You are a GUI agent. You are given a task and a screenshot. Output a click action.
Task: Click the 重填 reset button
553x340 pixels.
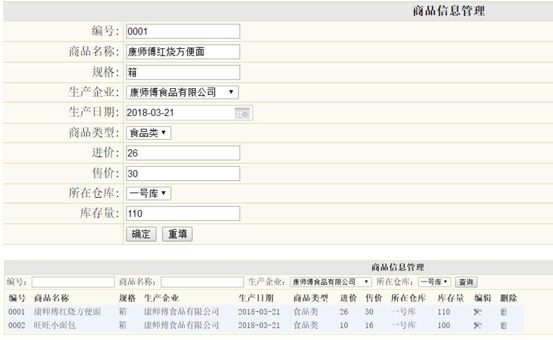pos(177,234)
